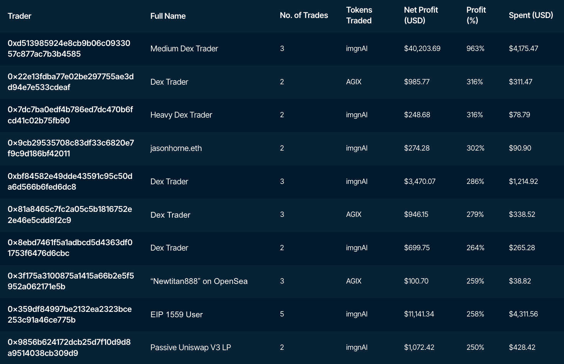Click the Full Name column header
Image resolution: width=564 pixels, height=364 pixels.
168,16
